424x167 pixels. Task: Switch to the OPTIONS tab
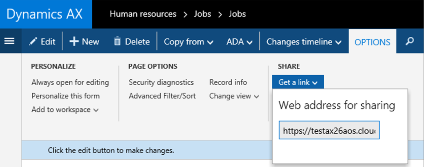click(x=372, y=42)
